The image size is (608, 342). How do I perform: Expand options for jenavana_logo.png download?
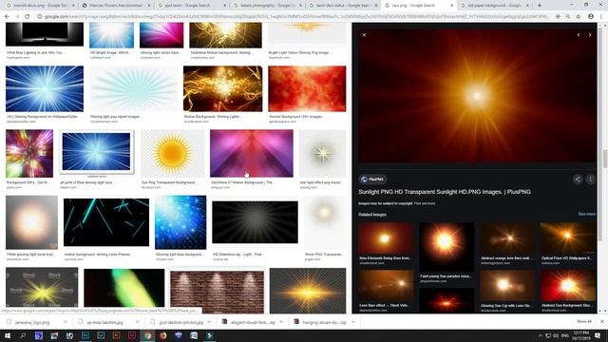[x=66, y=322]
